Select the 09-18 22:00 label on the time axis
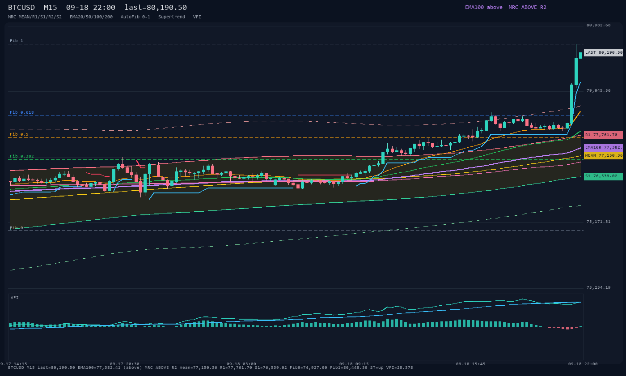This screenshot has width=626, height=376. pyautogui.click(x=583, y=364)
